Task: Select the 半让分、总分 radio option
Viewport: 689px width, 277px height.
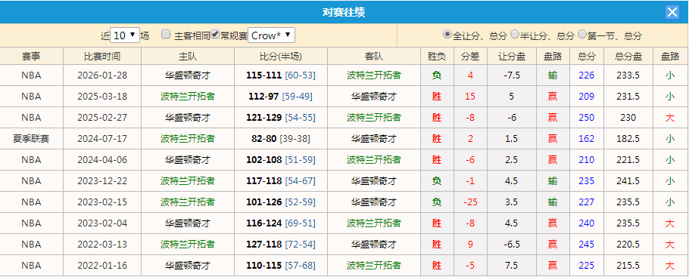Action: [515, 34]
